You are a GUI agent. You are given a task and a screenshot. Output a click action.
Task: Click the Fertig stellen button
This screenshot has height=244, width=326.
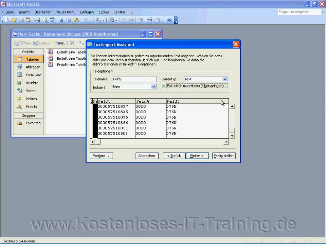(x=224, y=156)
